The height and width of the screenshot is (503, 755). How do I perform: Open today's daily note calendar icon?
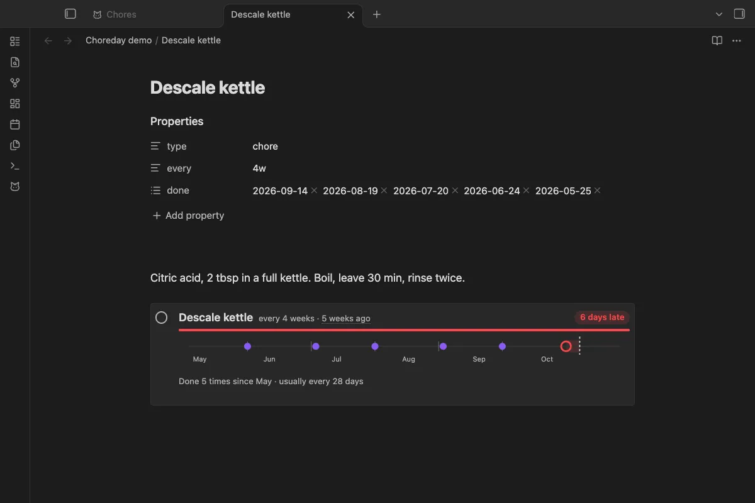(15, 124)
